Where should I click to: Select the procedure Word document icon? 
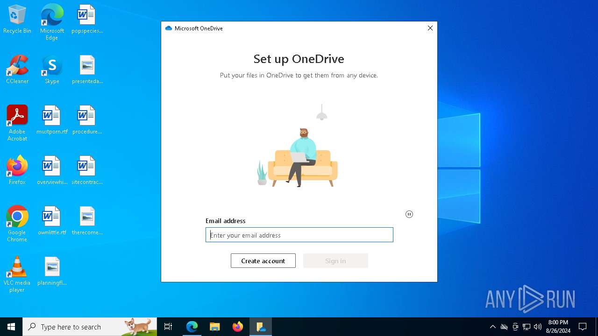[87, 120]
